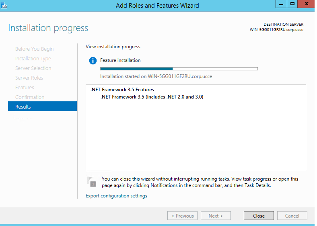Select the Results step in sidebar
317x226 pixels.
pos(42,107)
